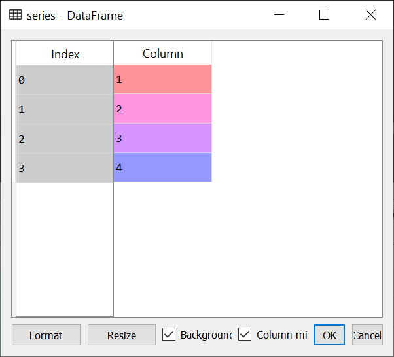Confirm with the OK button
Image resolution: width=394 pixels, height=357 pixels.
coord(329,335)
